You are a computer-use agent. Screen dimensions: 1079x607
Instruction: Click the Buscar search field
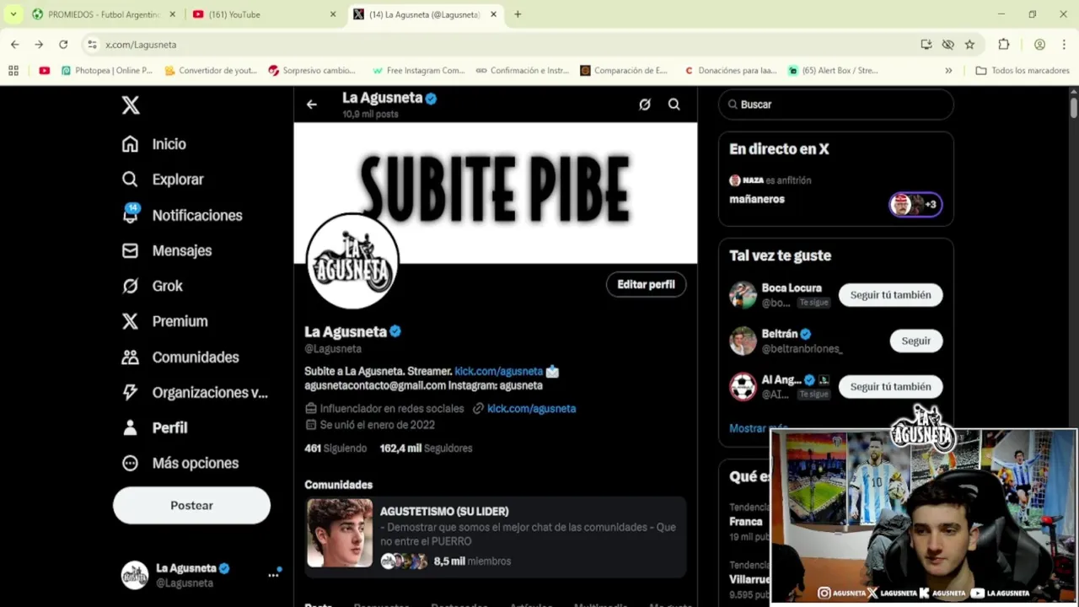(x=836, y=105)
